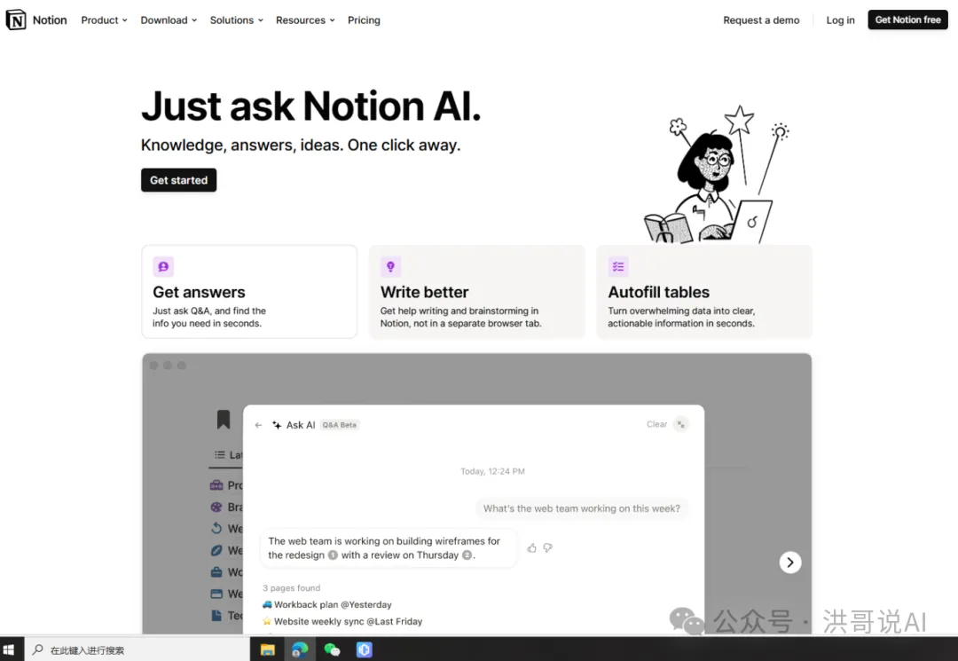Click the back arrow in Ask AI panel
Screen dimensions: 958x661
(x=259, y=425)
